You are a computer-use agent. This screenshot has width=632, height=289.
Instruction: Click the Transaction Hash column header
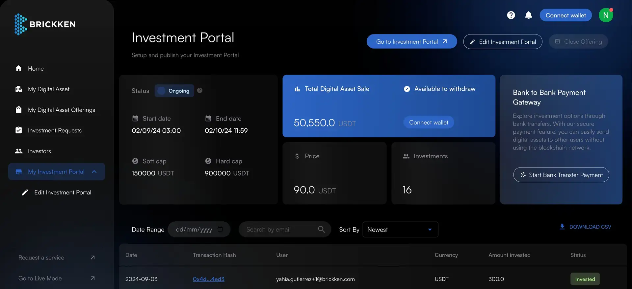[214, 255]
